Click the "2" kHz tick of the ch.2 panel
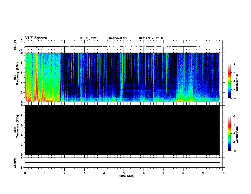Image resolution: width=251 pixels, height=194 pixels. pos(22,145)
